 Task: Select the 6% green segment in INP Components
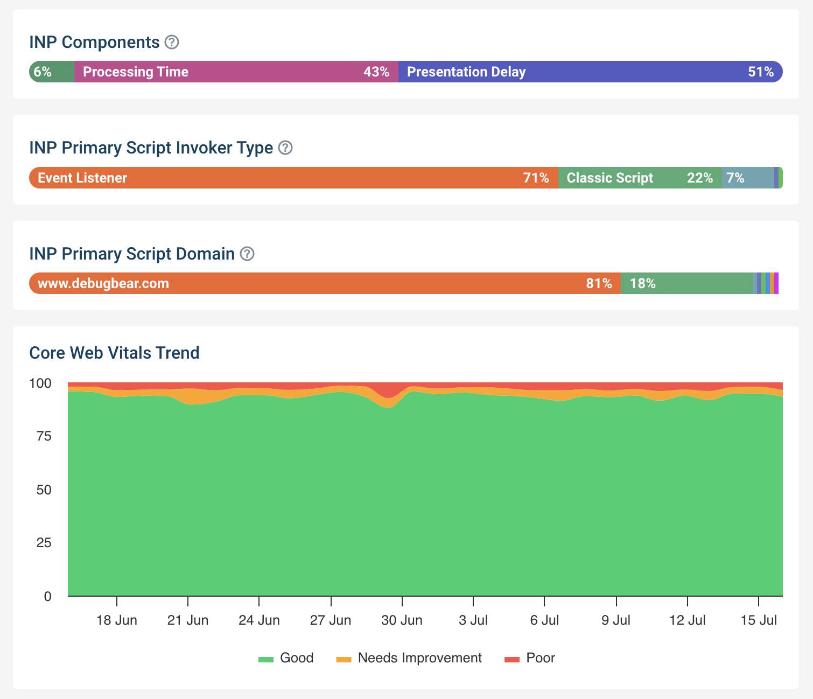pos(52,72)
